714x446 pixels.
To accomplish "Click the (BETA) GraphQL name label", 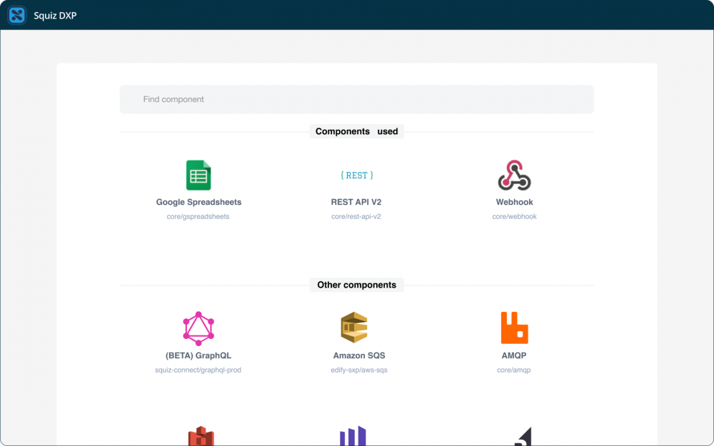I will (x=198, y=355).
